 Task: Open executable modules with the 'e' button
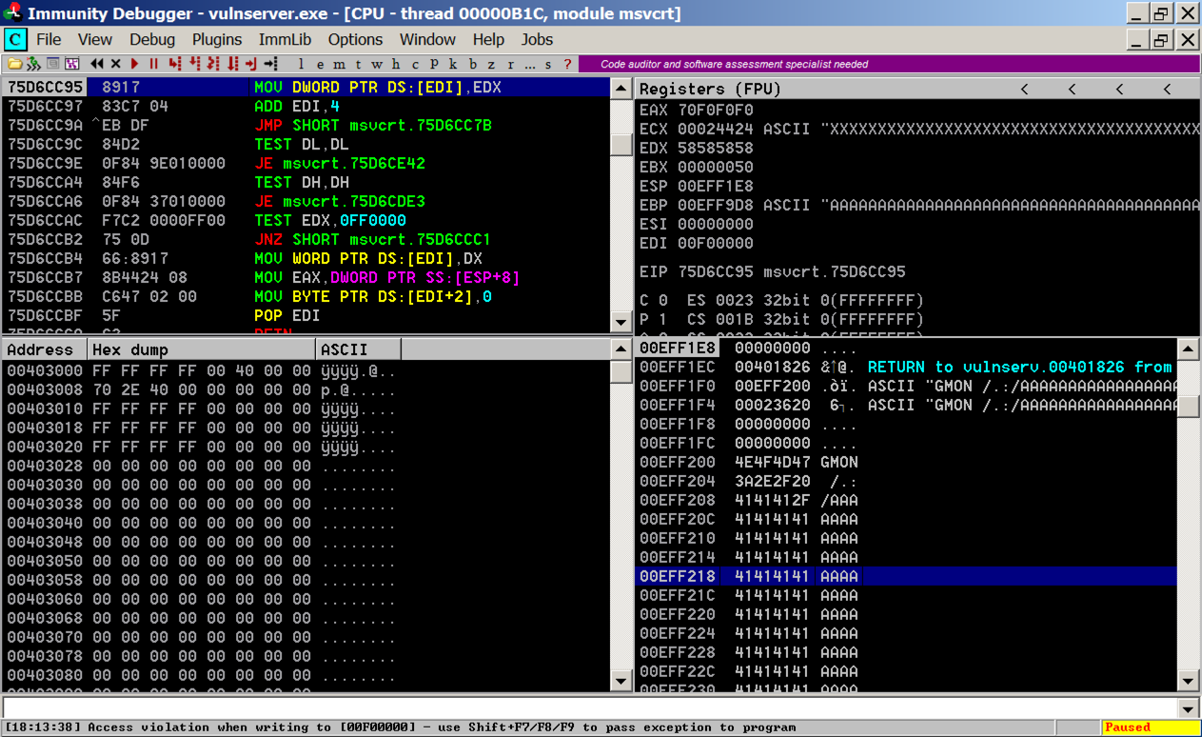click(319, 64)
